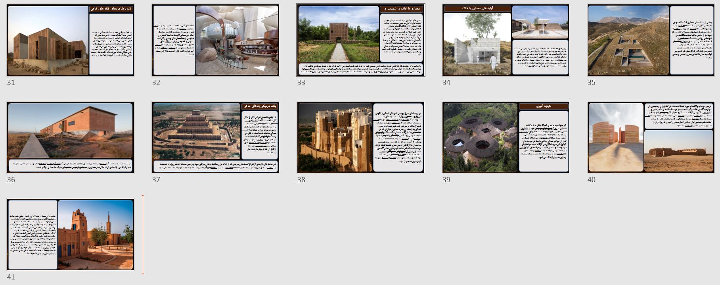The width and height of the screenshot is (720, 285).
Task: Click the slide number 41 label
Action: click(11, 277)
